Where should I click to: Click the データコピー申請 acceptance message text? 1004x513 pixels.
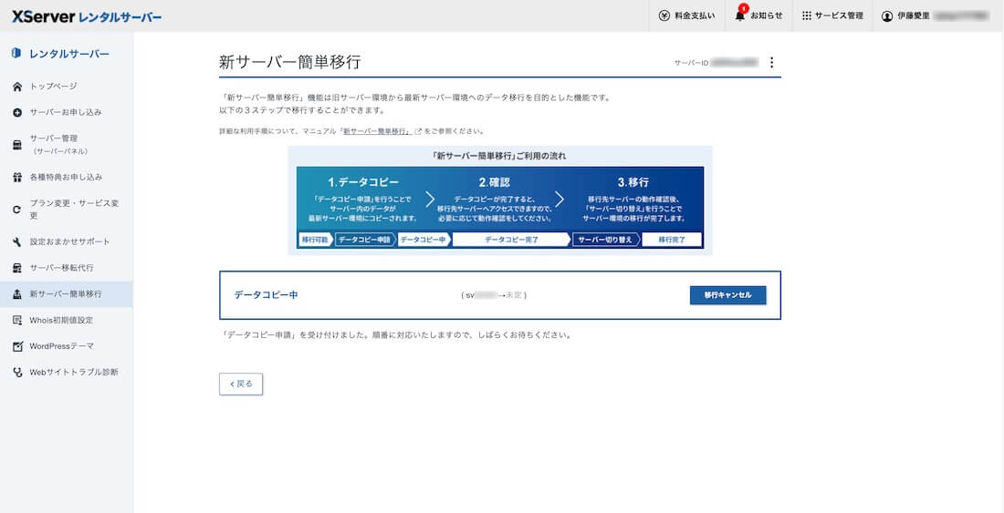point(395,334)
